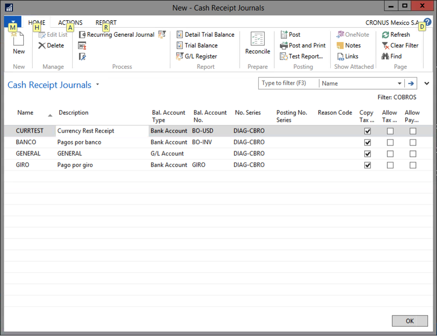Click the Dynamics NAV app icon in title bar
The width and height of the screenshot is (437, 336).
point(9,8)
